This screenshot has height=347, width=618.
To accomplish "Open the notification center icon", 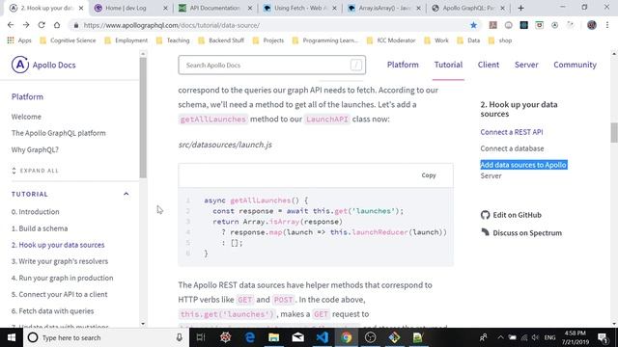I will [x=603, y=337].
